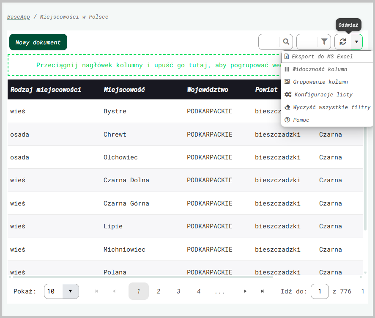This screenshot has height=318, width=375.
Task: Select Eksport do MS Excel
Action: coord(322,57)
